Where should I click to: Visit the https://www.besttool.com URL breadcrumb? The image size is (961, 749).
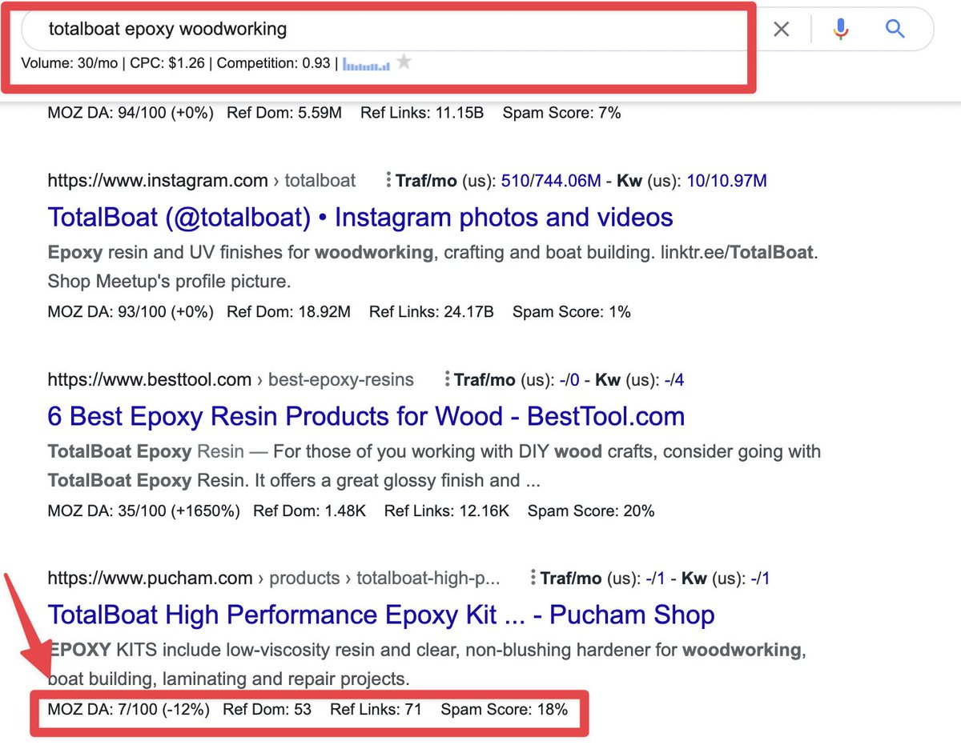click(x=150, y=379)
